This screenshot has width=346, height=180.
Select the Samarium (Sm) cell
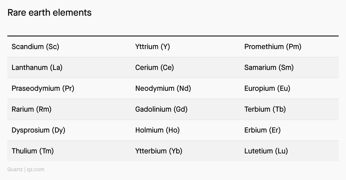pos(269,68)
